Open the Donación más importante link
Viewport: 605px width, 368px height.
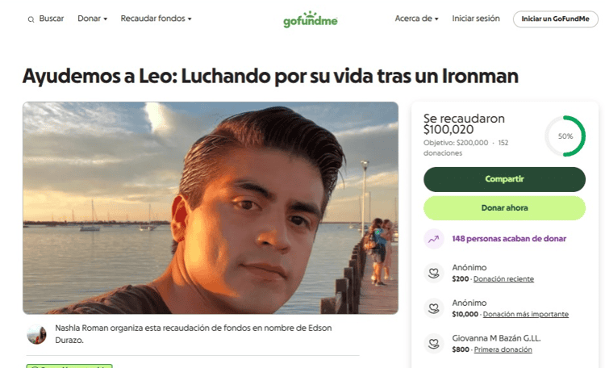point(525,314)
